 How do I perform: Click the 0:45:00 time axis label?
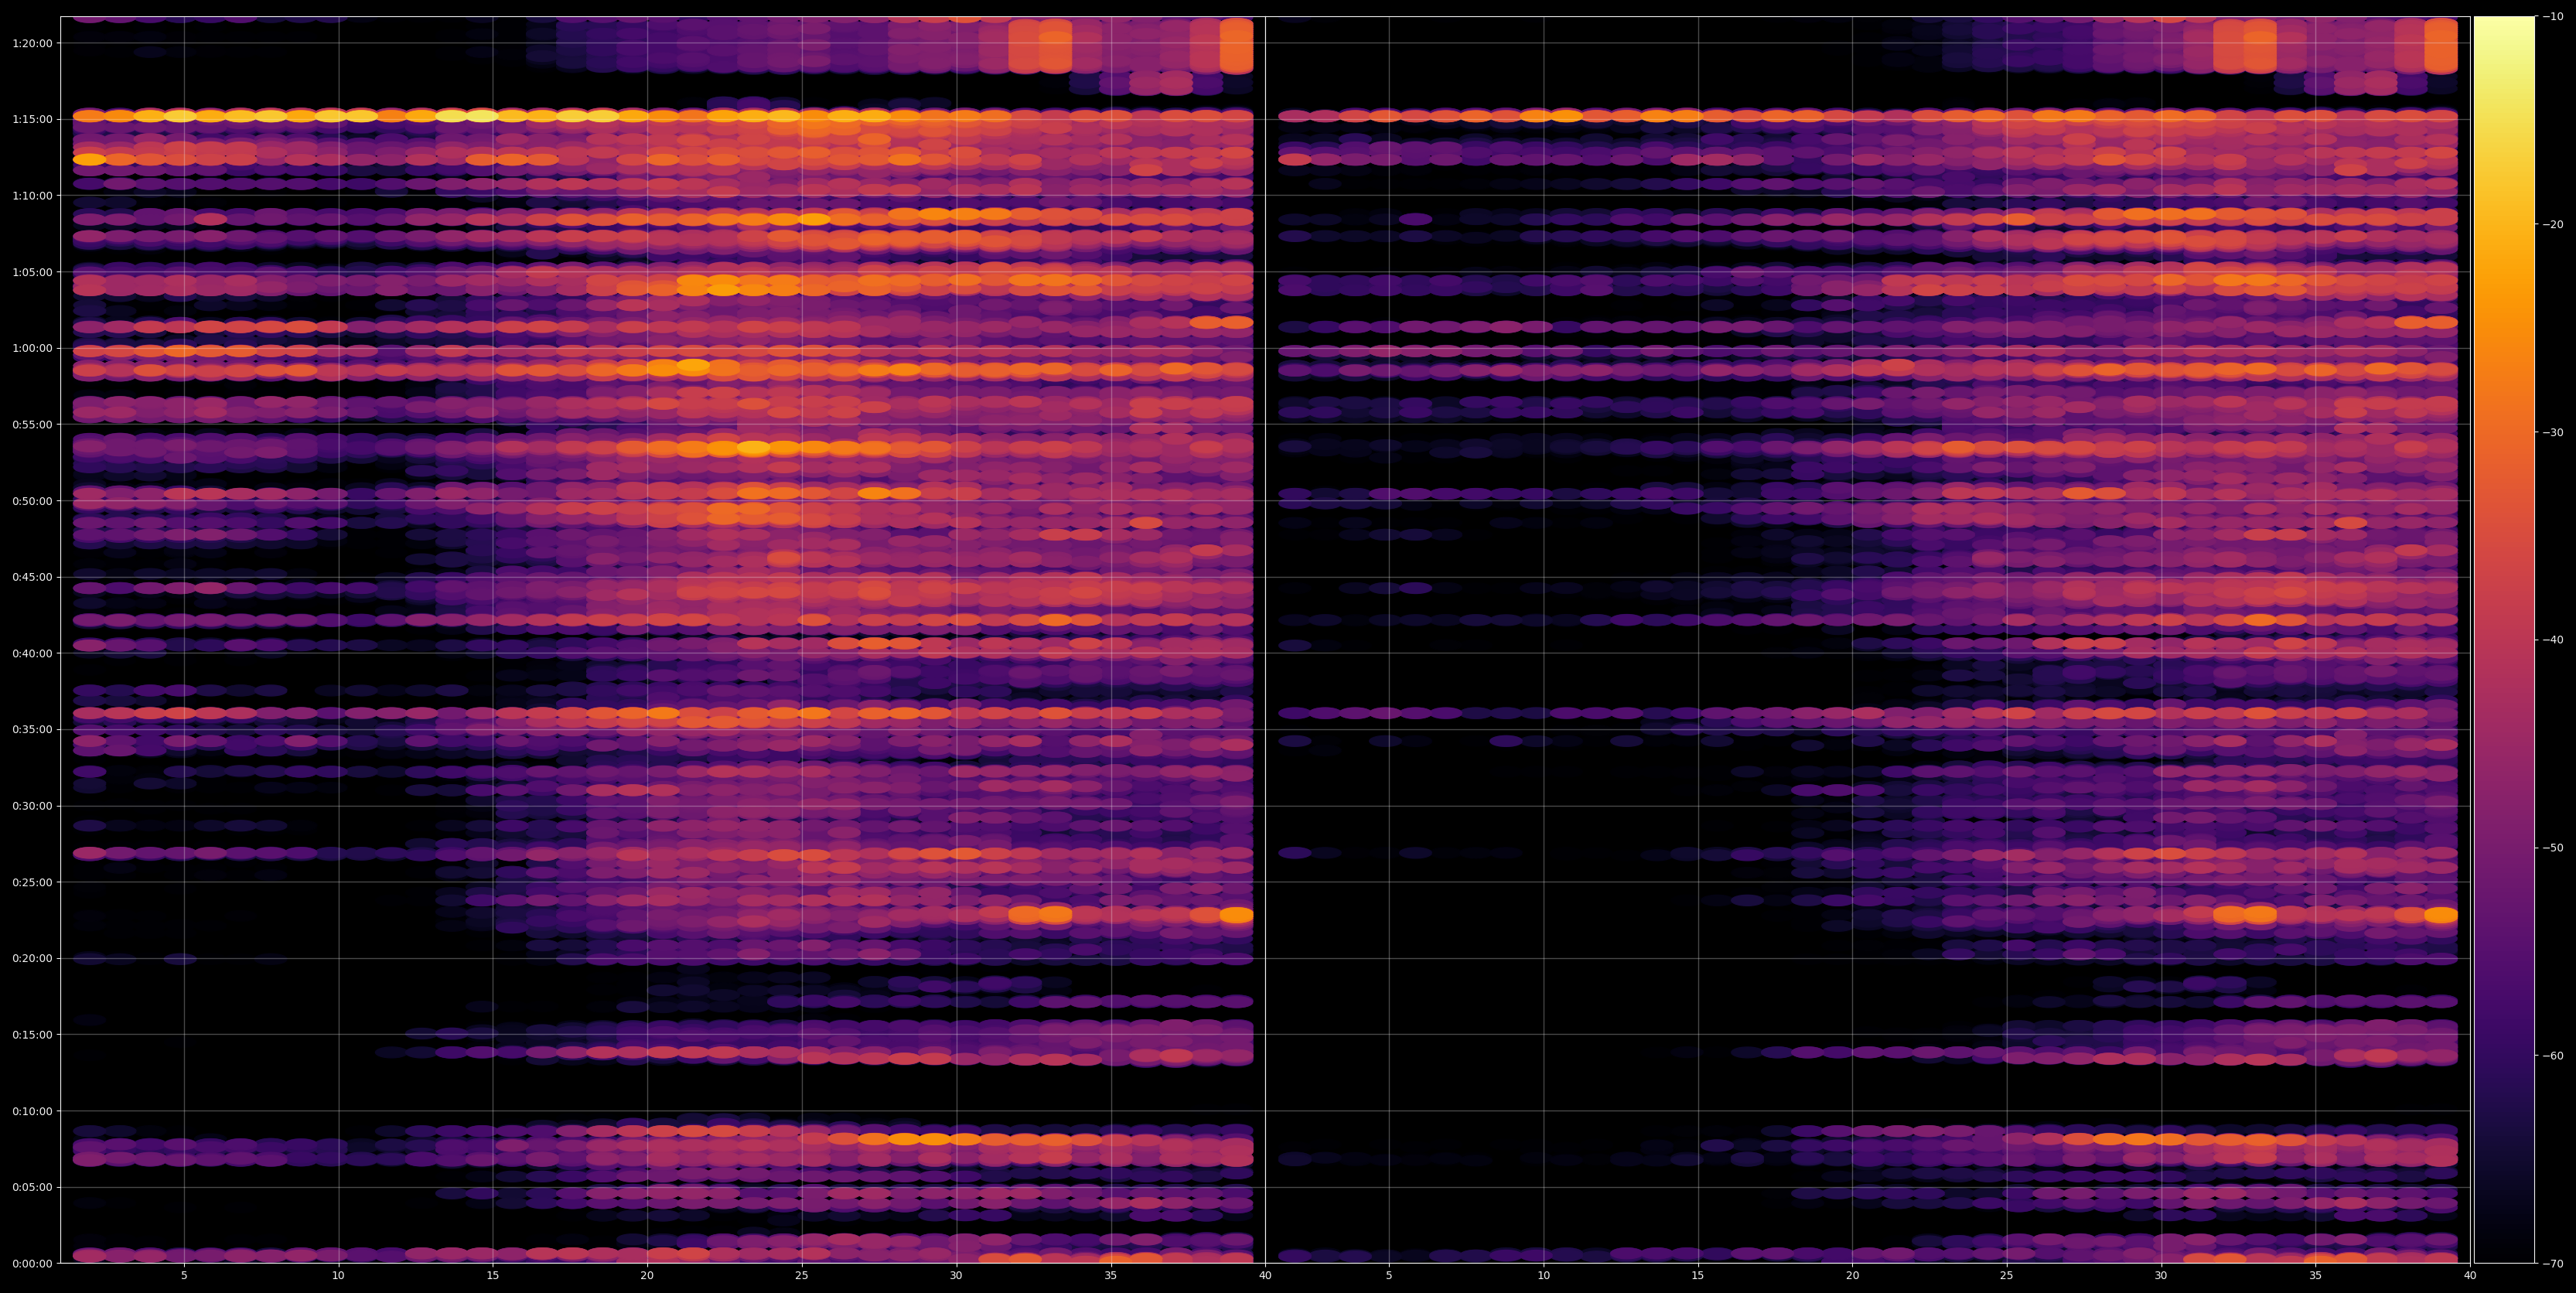32,577
